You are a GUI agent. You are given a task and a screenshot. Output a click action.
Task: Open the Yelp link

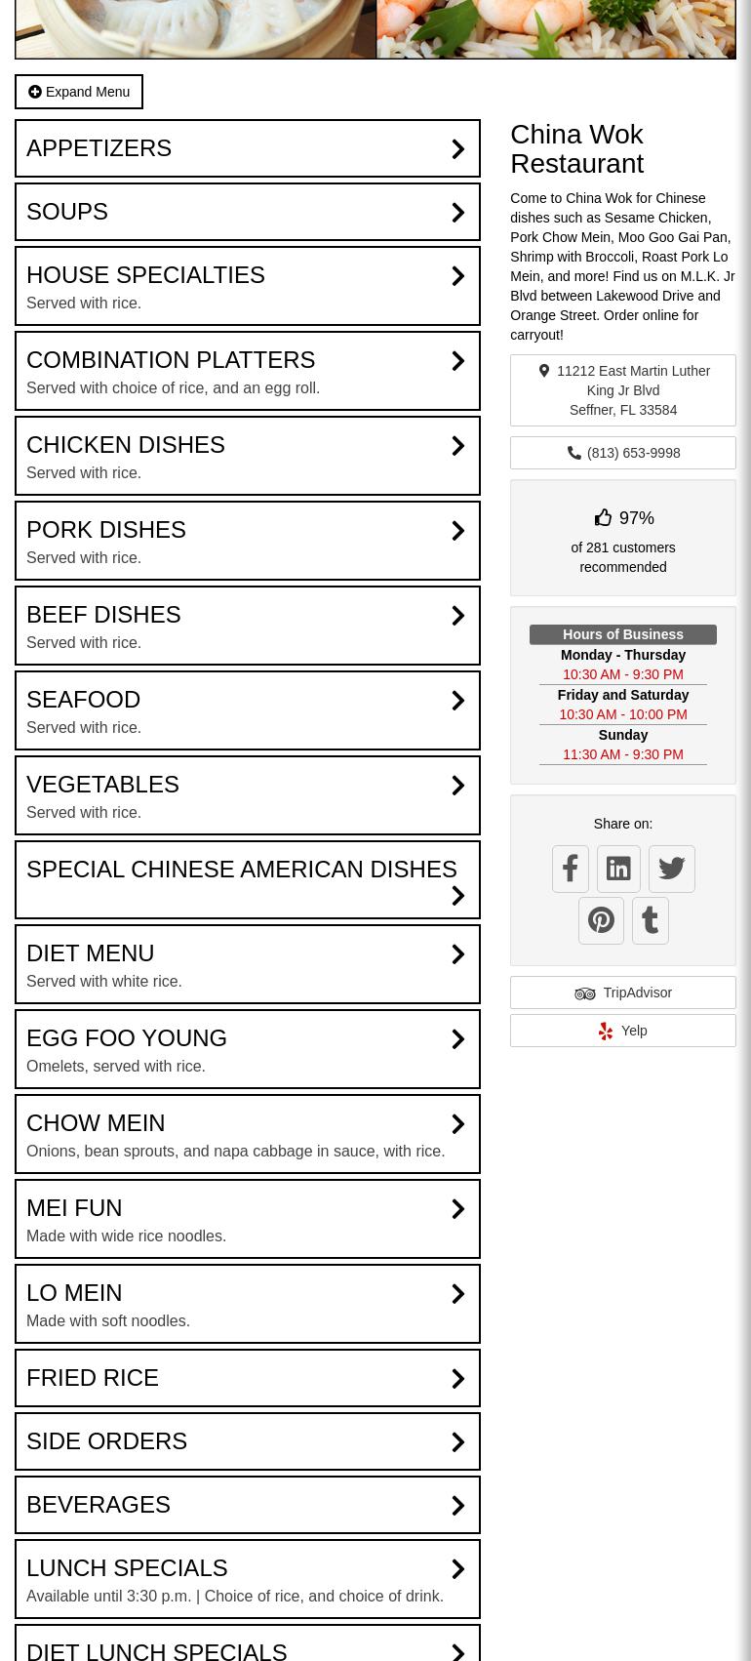623,1031
